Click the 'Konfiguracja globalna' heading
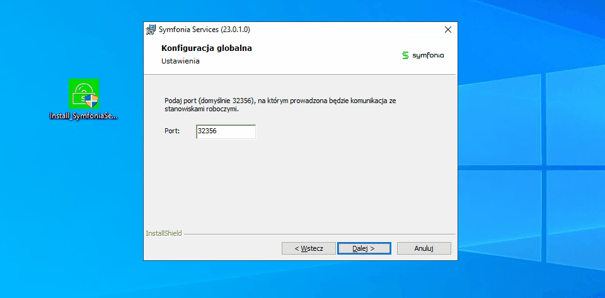The image size is (605, 298). point(207,48)
